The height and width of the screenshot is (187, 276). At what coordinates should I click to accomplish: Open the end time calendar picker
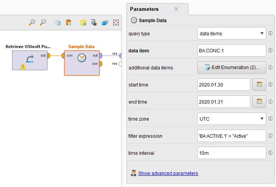(259, 102)
